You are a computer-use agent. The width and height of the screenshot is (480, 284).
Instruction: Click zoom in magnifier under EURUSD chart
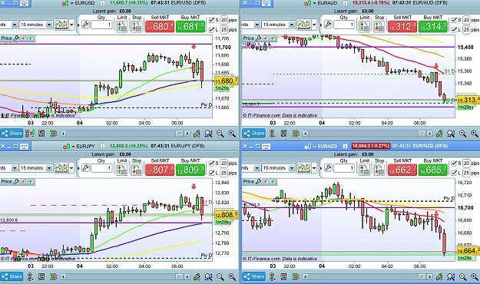(x=232, y=134)
